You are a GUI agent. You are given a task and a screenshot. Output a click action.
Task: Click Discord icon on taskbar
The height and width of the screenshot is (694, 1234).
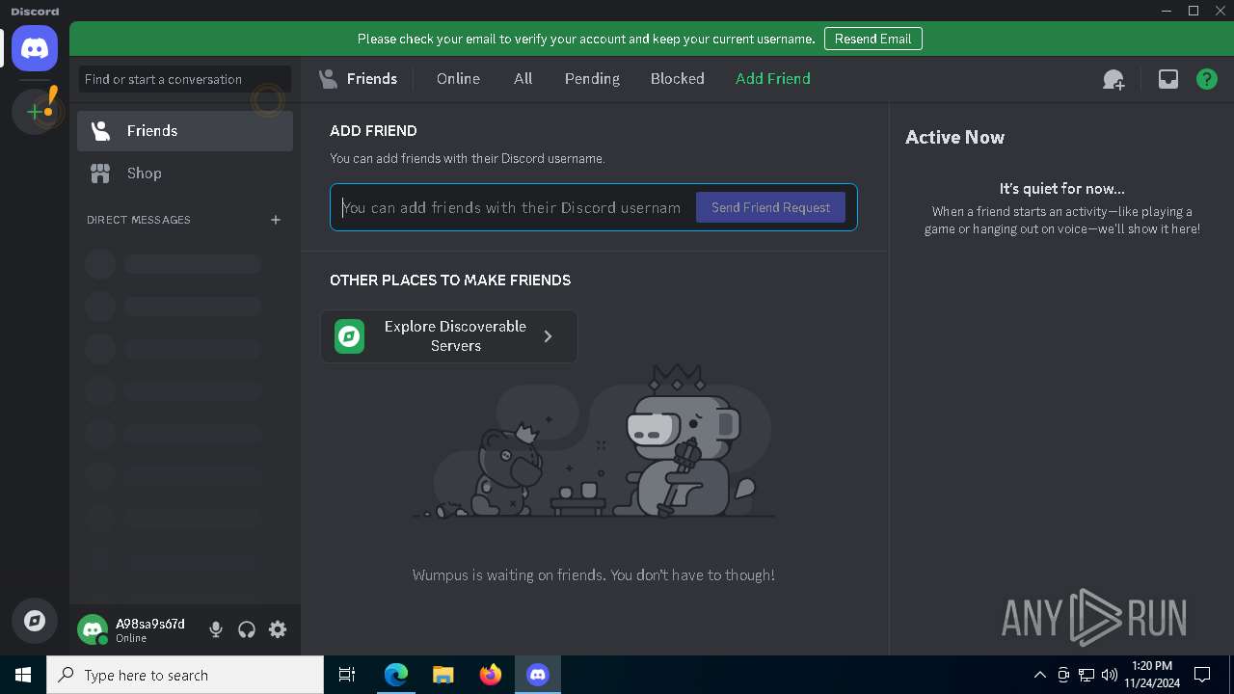(x=538, y=675)
